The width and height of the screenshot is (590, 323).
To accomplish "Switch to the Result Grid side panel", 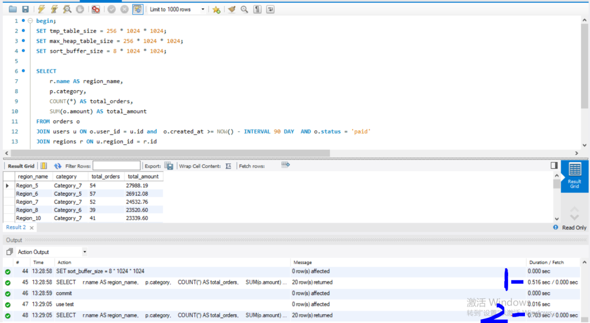I will pyautogui.click(x=574, y=176).
